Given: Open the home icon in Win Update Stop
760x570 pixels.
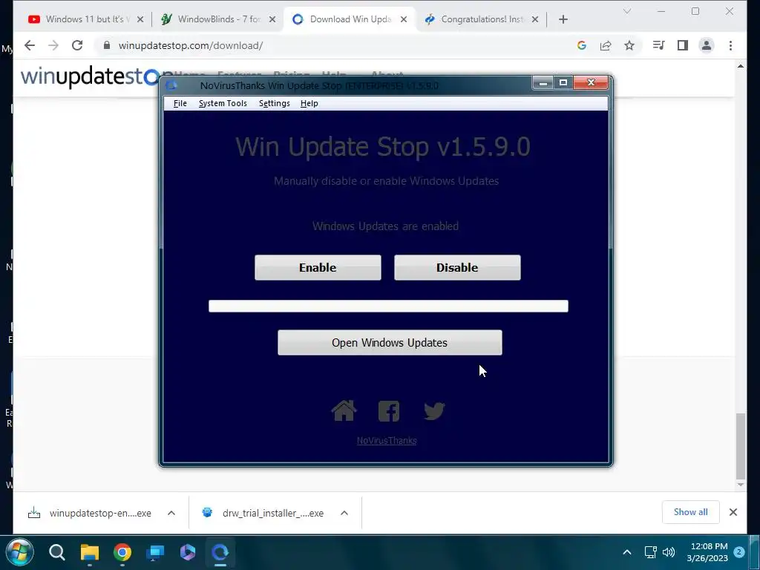Looking at the screenshot, I should (344, 410).
